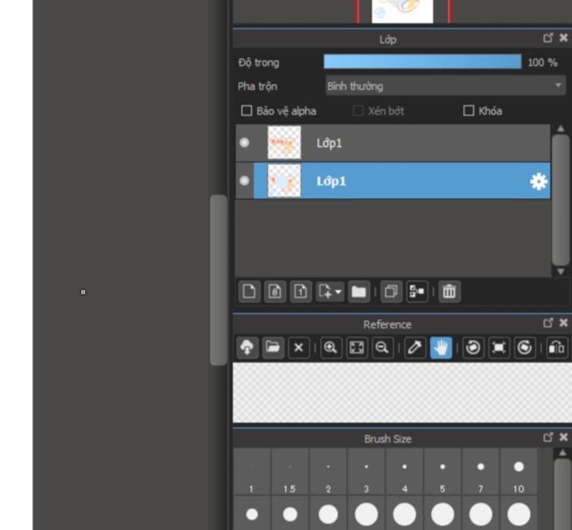The width and height of the screenshot is (572, 530).
Task: Open the Pha trộn blend mode dropdown
Action: click(445, 86)
